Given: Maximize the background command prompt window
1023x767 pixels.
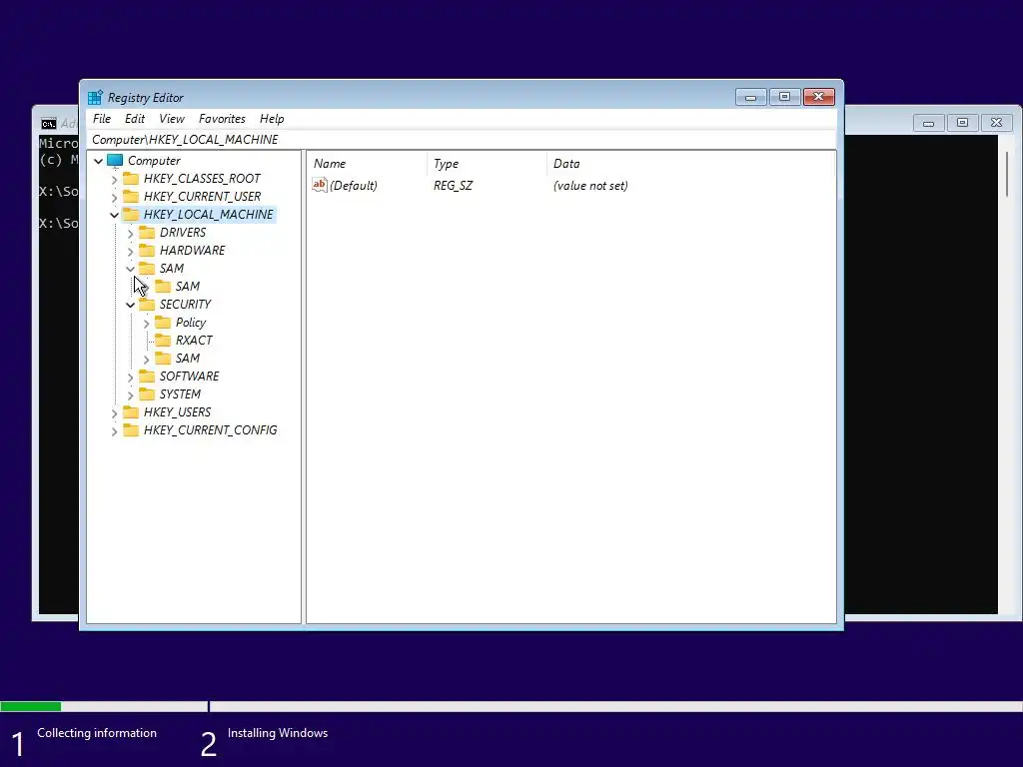Looking at the screenshot, I should pos(962,123).
